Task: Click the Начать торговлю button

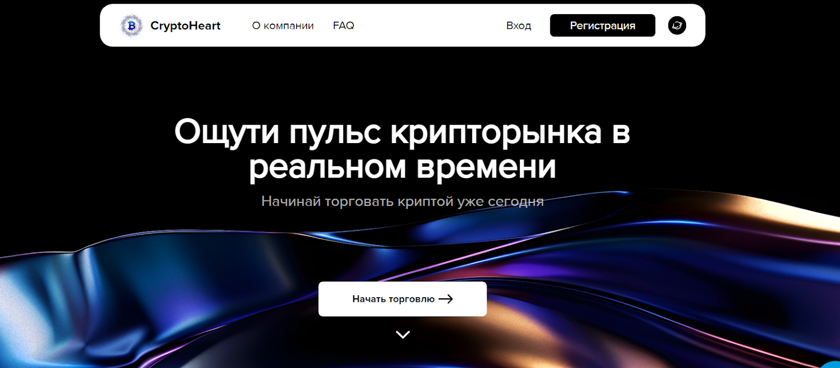Action: click(403, 299)
